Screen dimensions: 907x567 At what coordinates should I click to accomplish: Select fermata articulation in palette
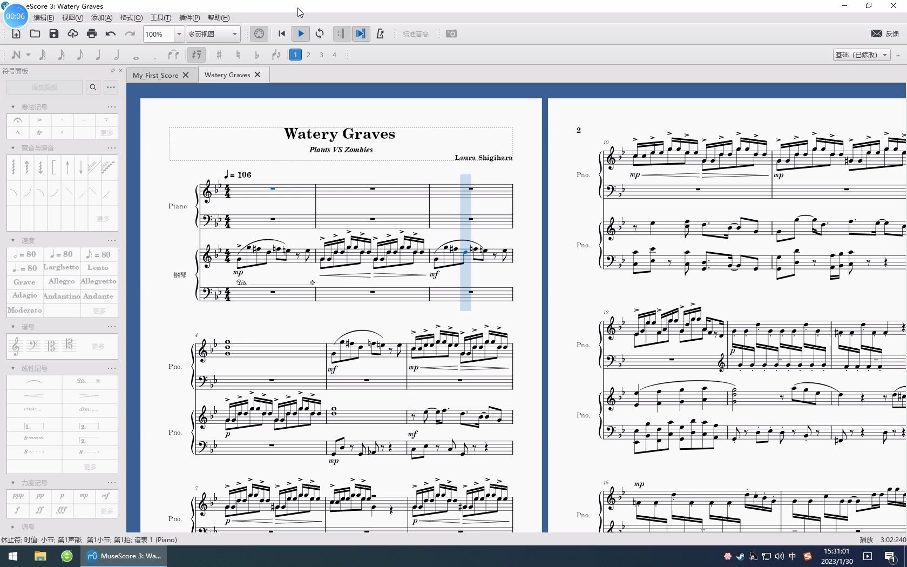[x=18, y=120]
